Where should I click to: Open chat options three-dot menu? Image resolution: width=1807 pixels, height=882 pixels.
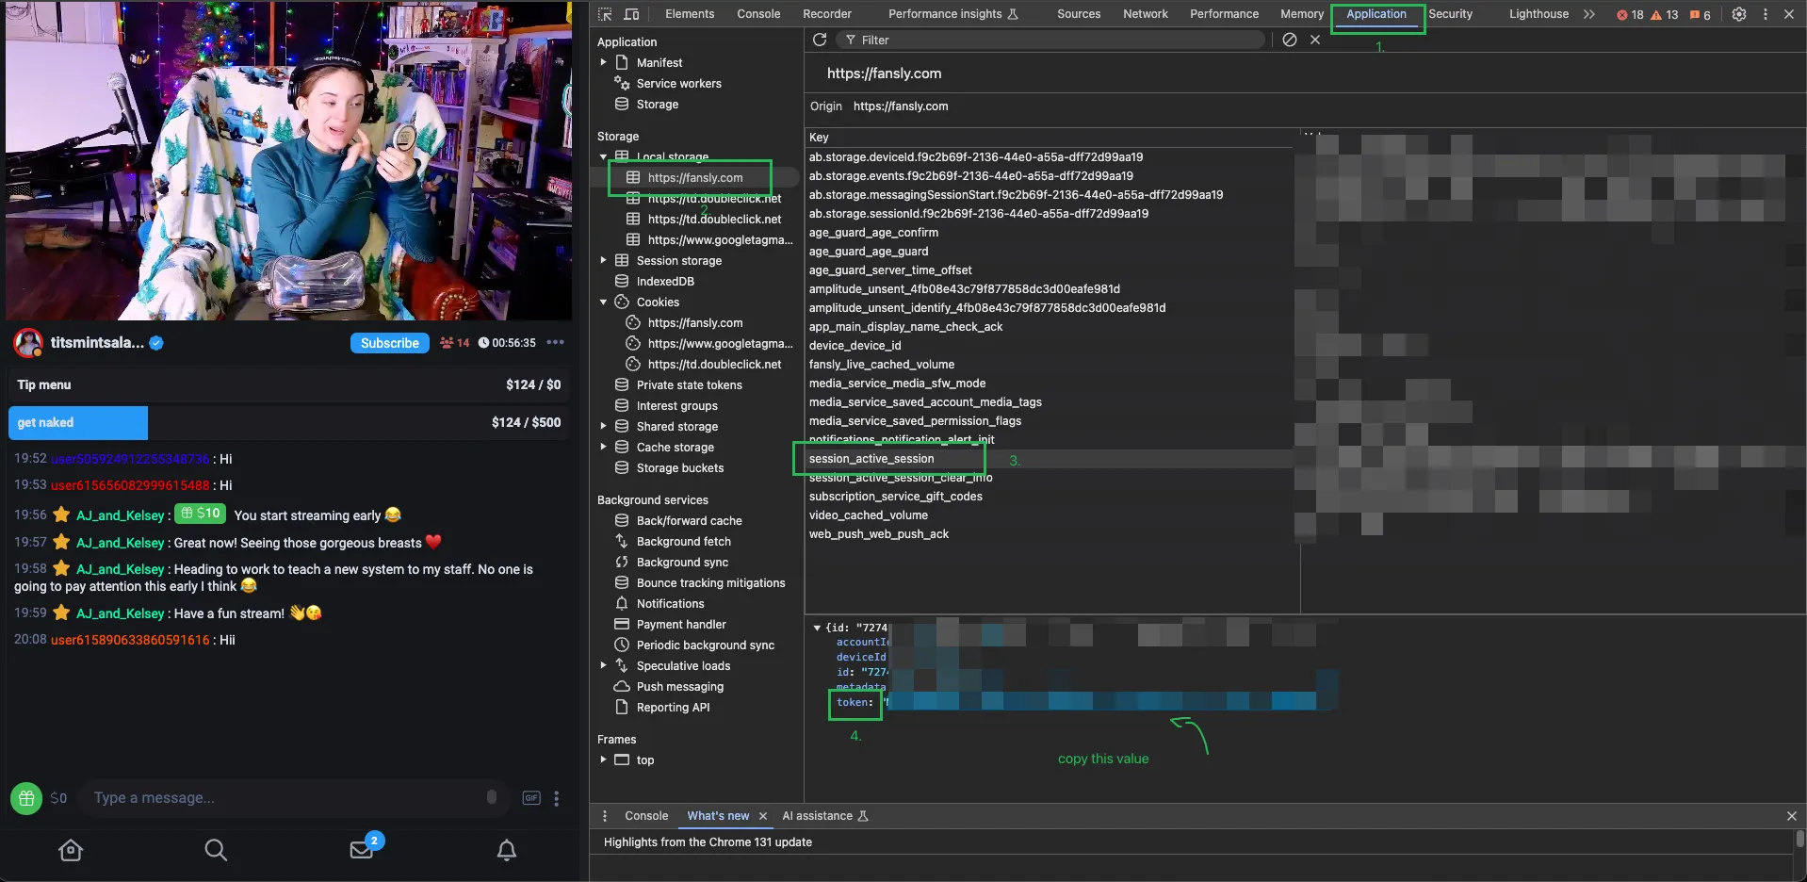pos(557,798)
